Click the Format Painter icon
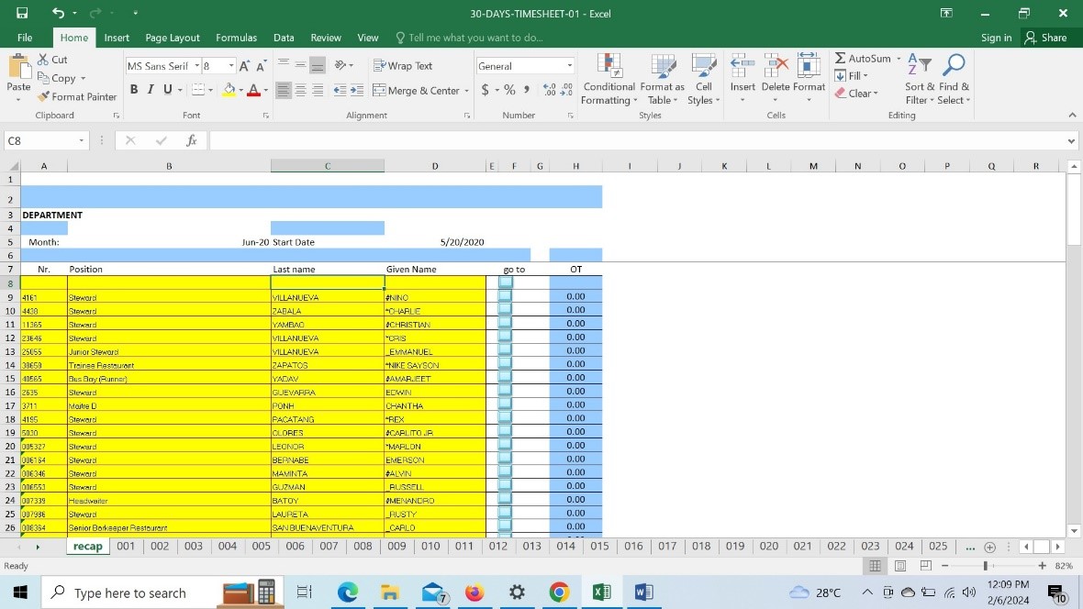The width and height of the screenshot is (1083, 609). tap(44, 96)
